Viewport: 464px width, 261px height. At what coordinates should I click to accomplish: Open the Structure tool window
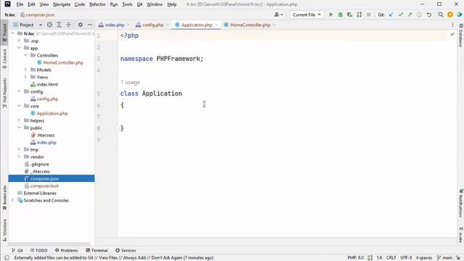(4, 230)
